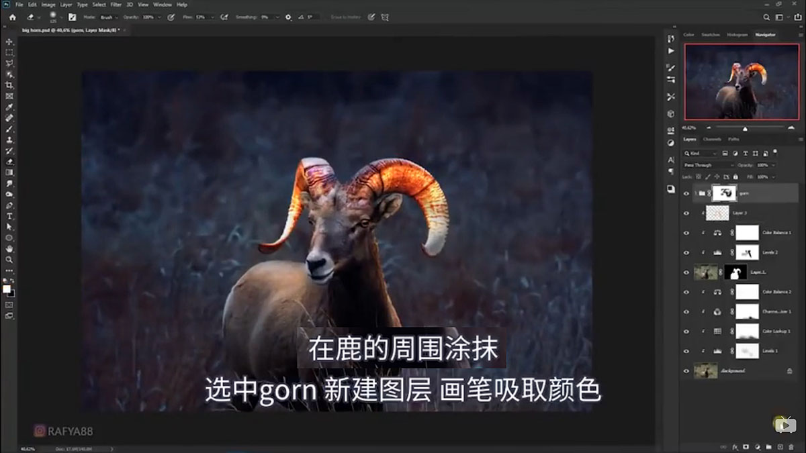Image resolution: width=806 pixels, height=453 pixels.
Task: Toggle visibility of the gorn group
Action: (686, 193)
